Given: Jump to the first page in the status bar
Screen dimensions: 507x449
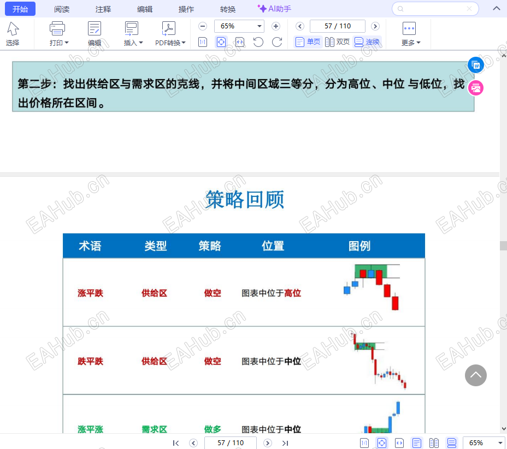Looking at the screenshot, I should pos(176,443).
